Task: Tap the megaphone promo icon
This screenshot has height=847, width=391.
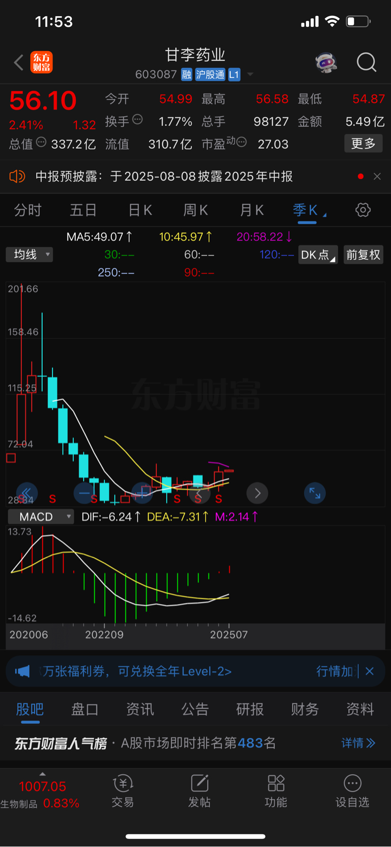Action: pyautogui.click(x=22, y=671)
